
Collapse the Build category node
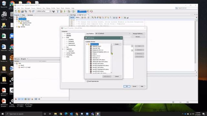63,37
